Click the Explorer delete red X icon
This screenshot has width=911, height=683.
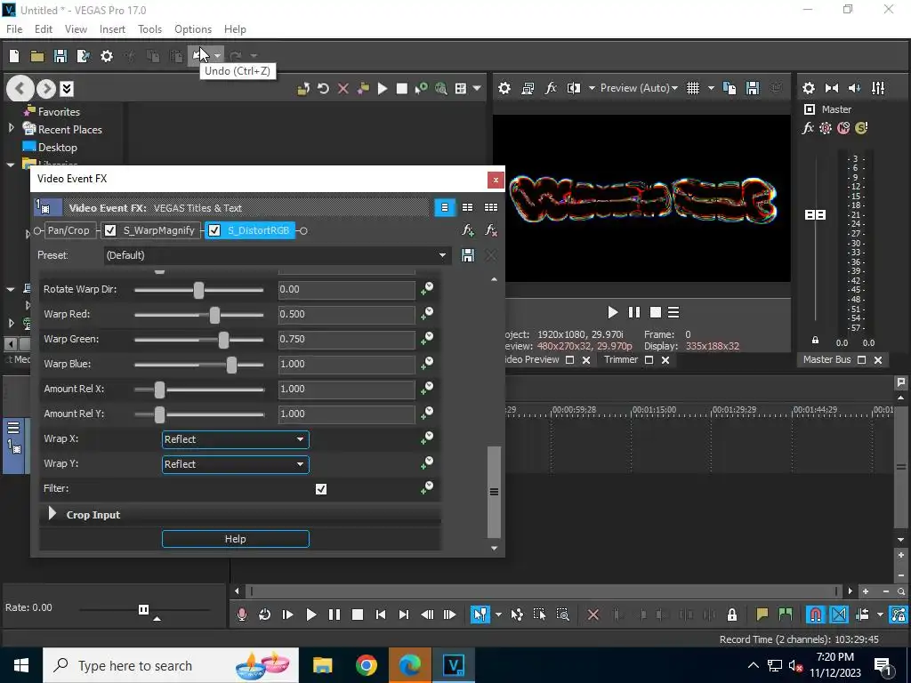coord(343,88)
